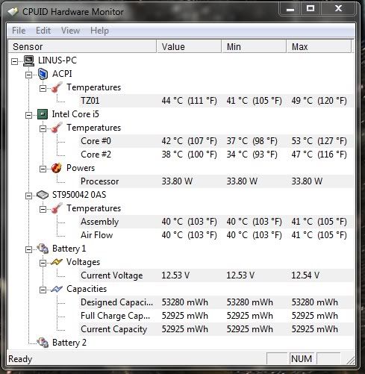This screenshot has width=365, height=374.
Task: Click the ACPI blue chip icon
Action: point(43,74)
